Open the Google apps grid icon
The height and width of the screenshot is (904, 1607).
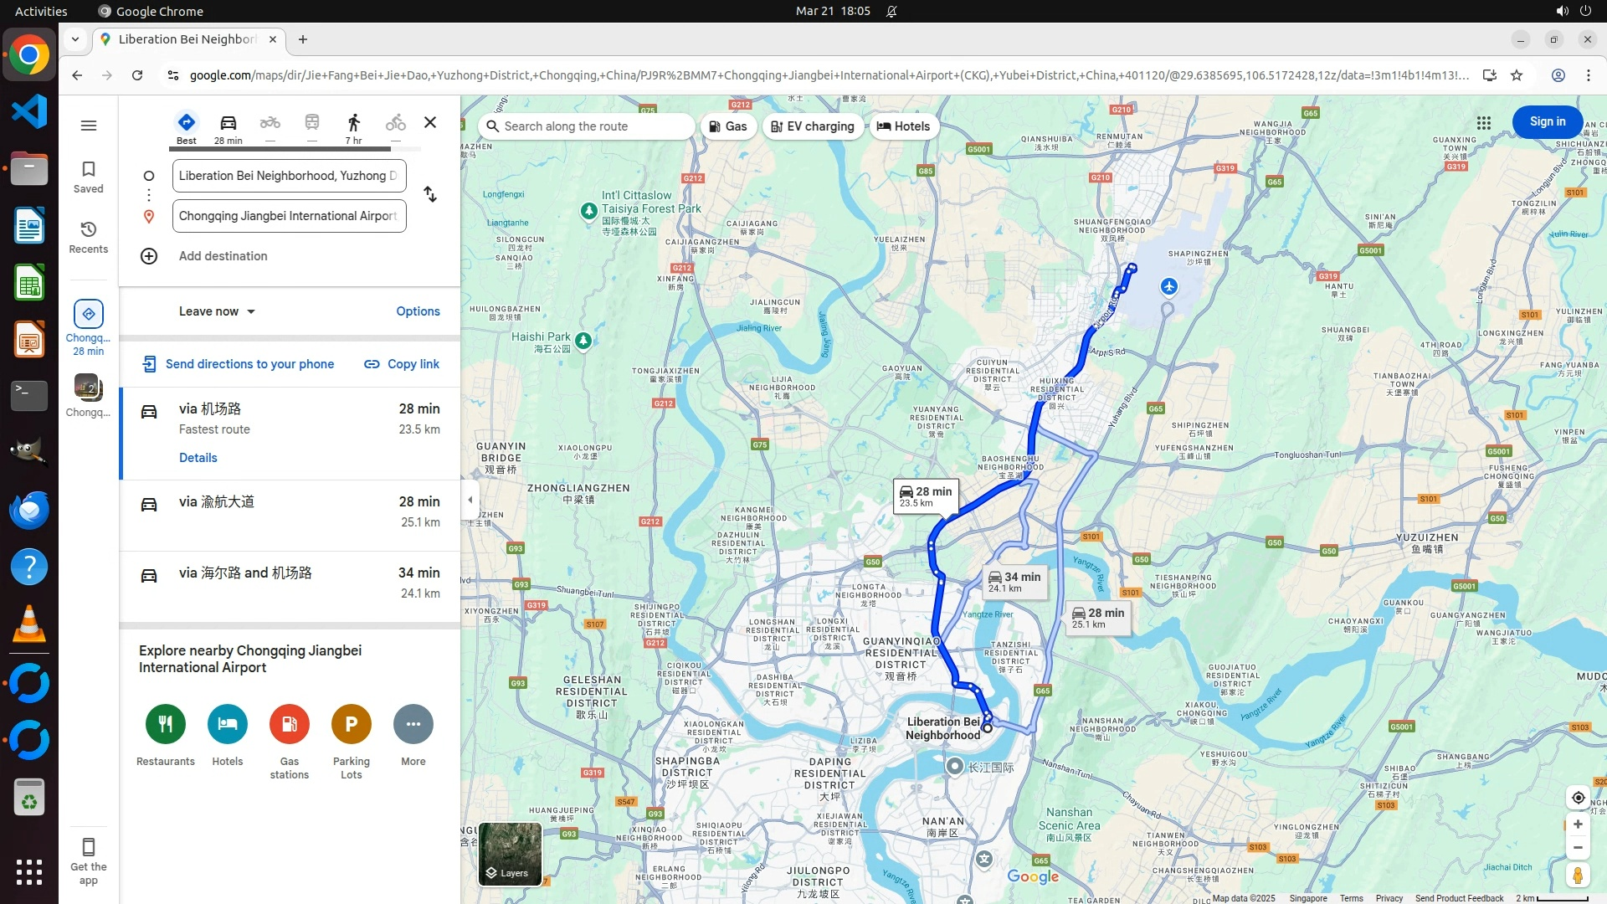tap(1483, 123)
